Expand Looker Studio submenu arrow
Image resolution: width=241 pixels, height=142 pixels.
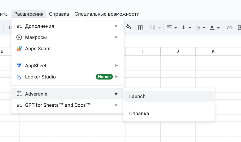[117, 77]
